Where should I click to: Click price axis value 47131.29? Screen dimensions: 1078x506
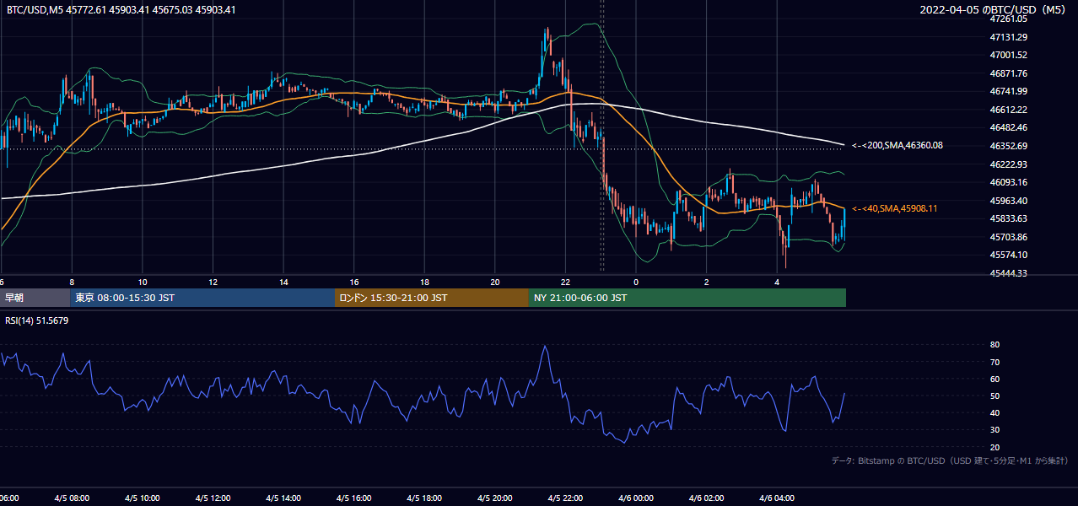1009,37
